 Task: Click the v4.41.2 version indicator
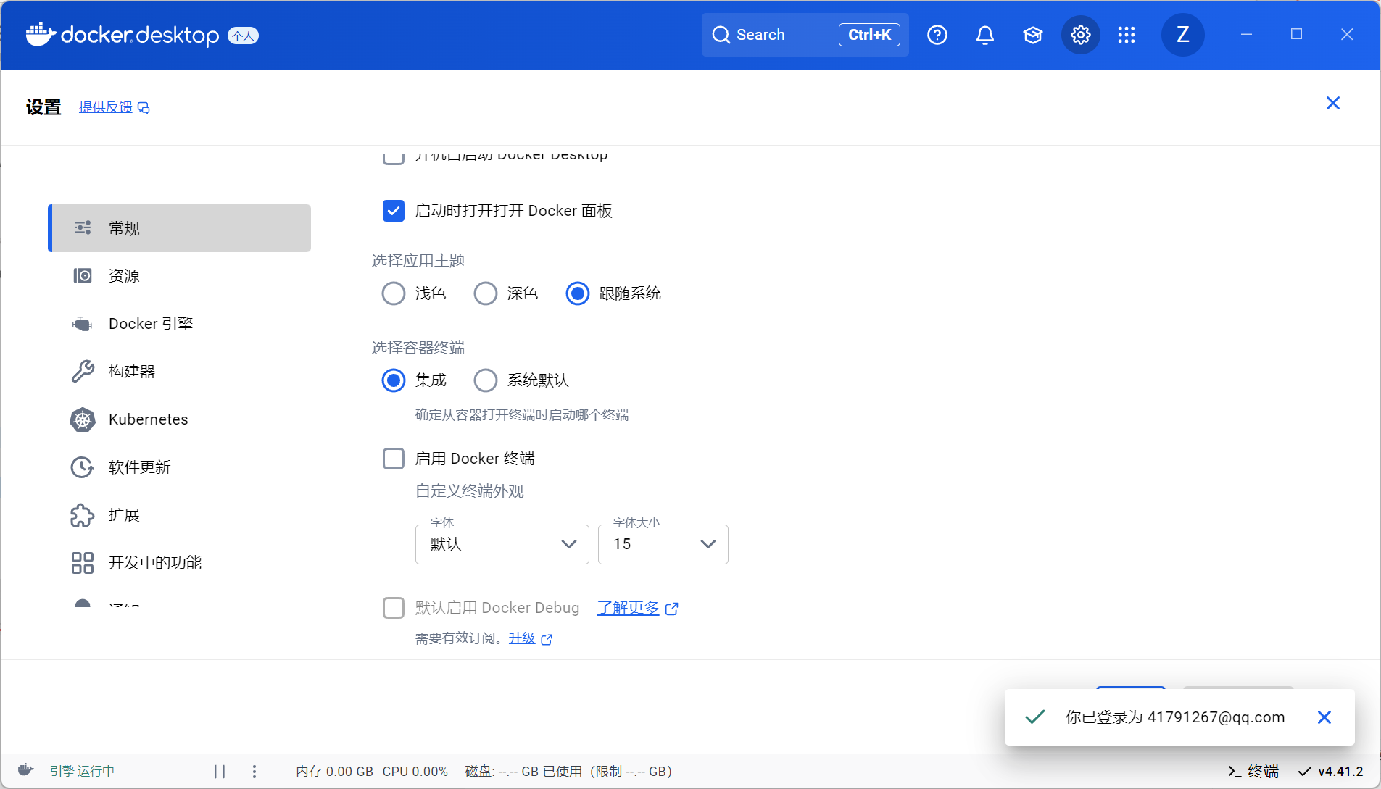click(1331, 772)
